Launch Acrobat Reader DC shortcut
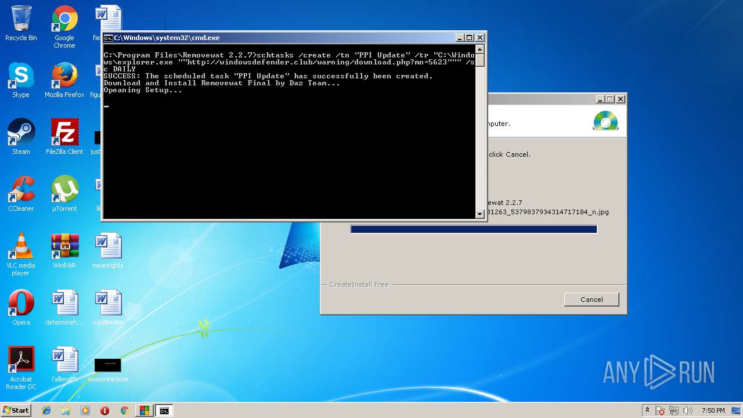 [x=21, y=368]
